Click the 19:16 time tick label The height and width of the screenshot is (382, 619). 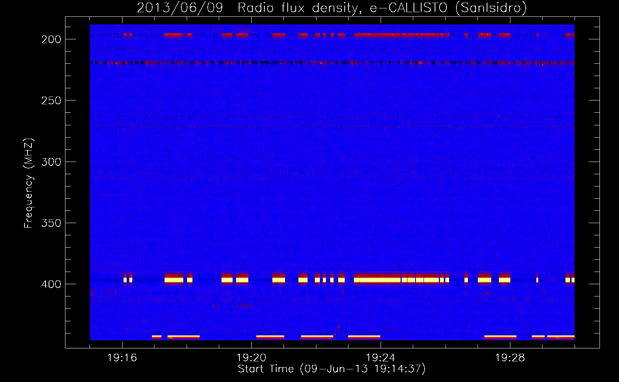(x=122, y=358)
